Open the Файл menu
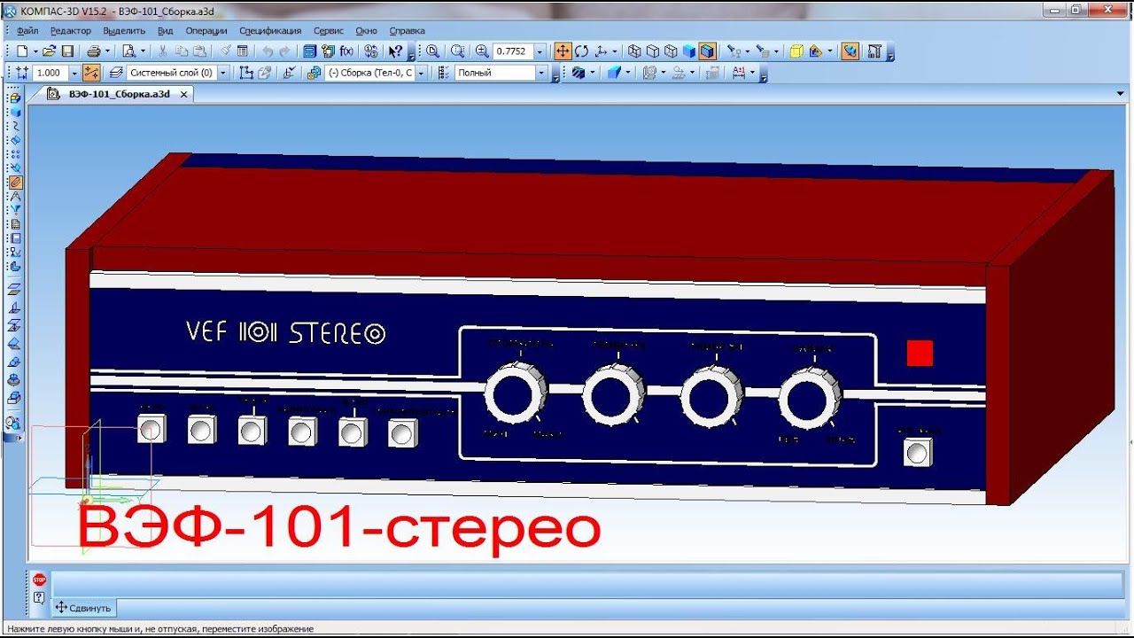 pos(27,31)
